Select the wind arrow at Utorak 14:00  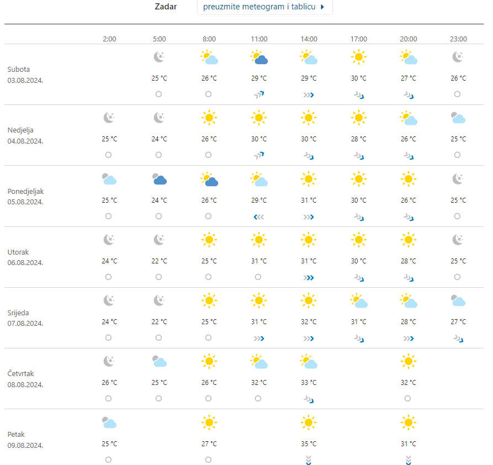point(309,278)
